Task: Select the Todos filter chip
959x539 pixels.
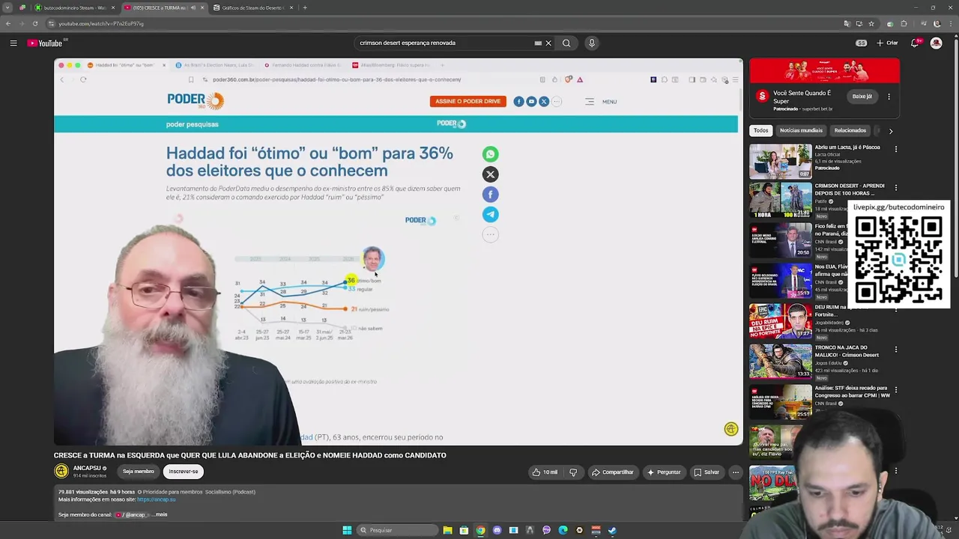Action: pyautogui.click(x=760, y=130)
